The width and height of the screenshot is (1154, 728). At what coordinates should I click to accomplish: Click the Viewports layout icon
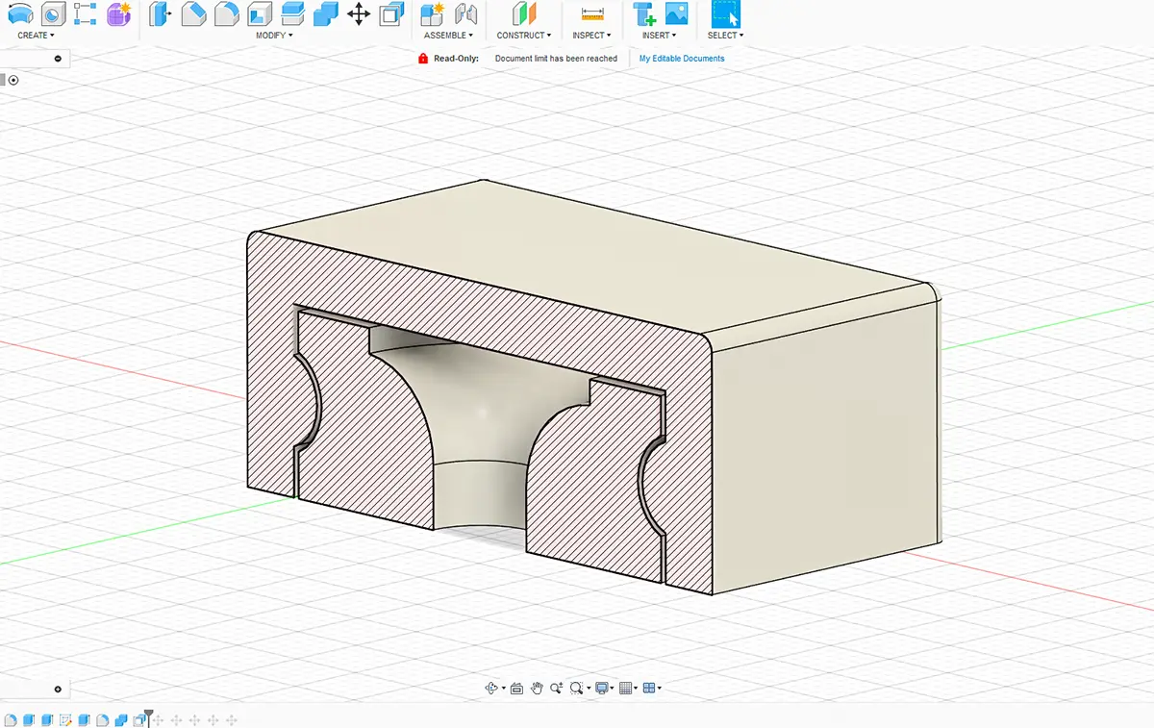click(x=649, y=688)
